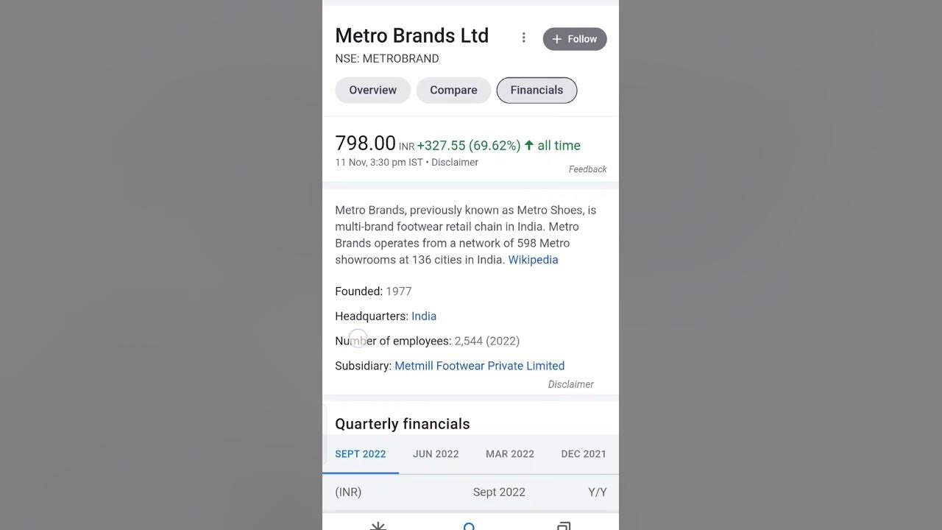
Task: Open the Disclaimer below company info
Action: (570, 384)
